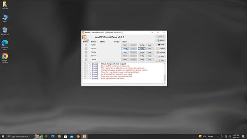The width and height of the screenshot is (247, 139).
Task: Open the Recycle Bin desktop icon
Action: click(5, 31)
